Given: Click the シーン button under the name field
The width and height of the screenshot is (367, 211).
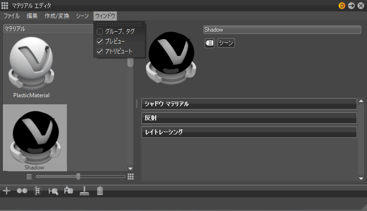Looking at the screenshot, I should tap(226, 43).
